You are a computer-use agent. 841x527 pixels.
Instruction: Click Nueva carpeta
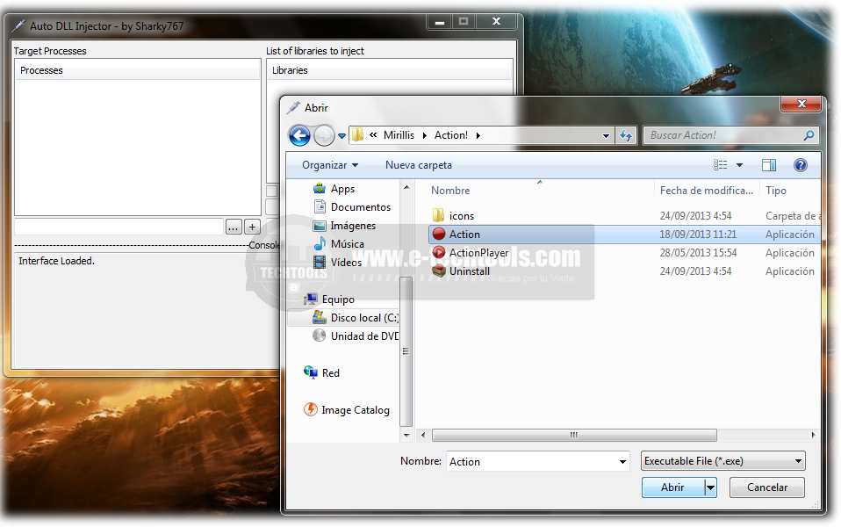[x=419, y=165]
